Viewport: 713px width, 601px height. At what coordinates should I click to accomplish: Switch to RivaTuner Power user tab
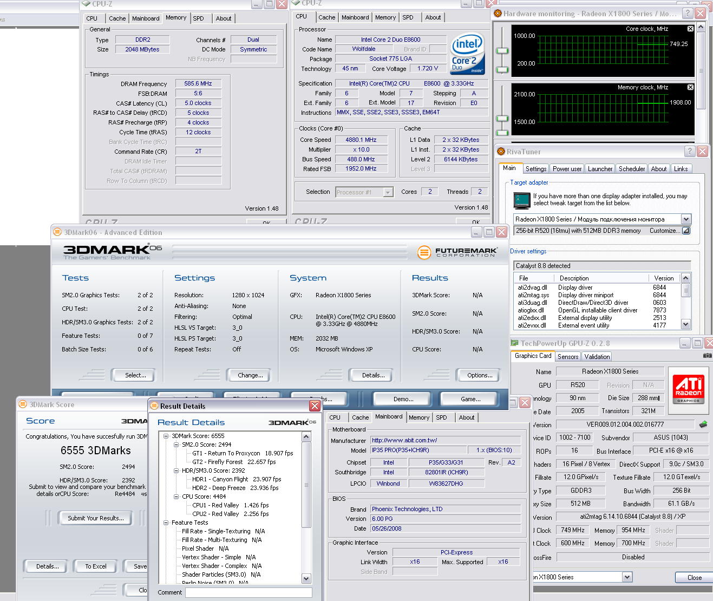tap(567, 169)
